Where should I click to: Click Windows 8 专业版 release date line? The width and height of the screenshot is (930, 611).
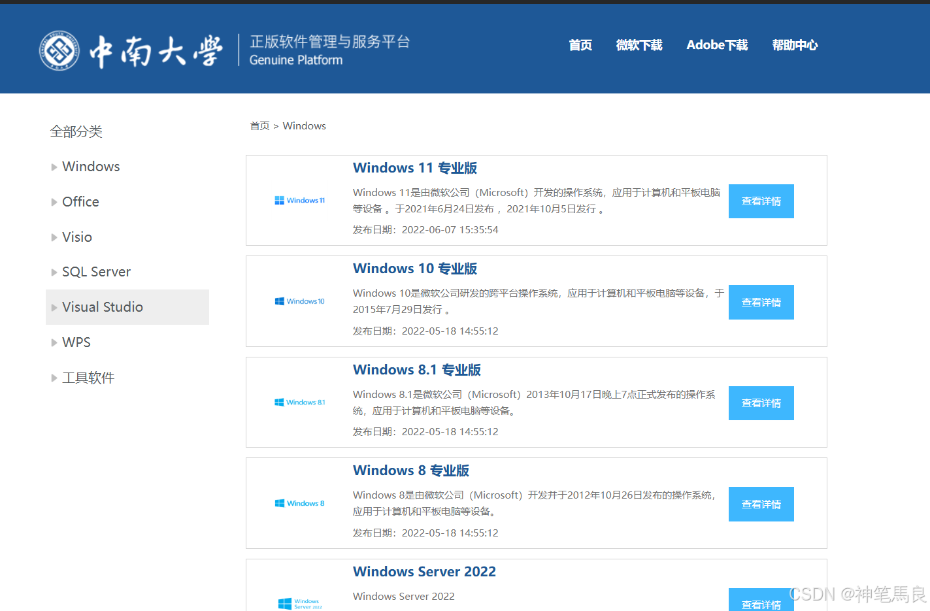(425, 533)
